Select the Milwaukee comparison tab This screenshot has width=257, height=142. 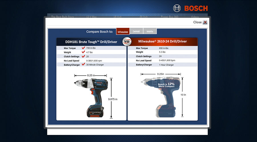123,31
